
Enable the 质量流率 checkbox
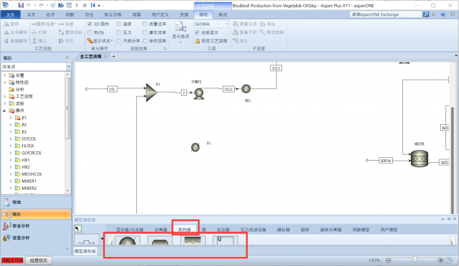[x=145, y=24]
